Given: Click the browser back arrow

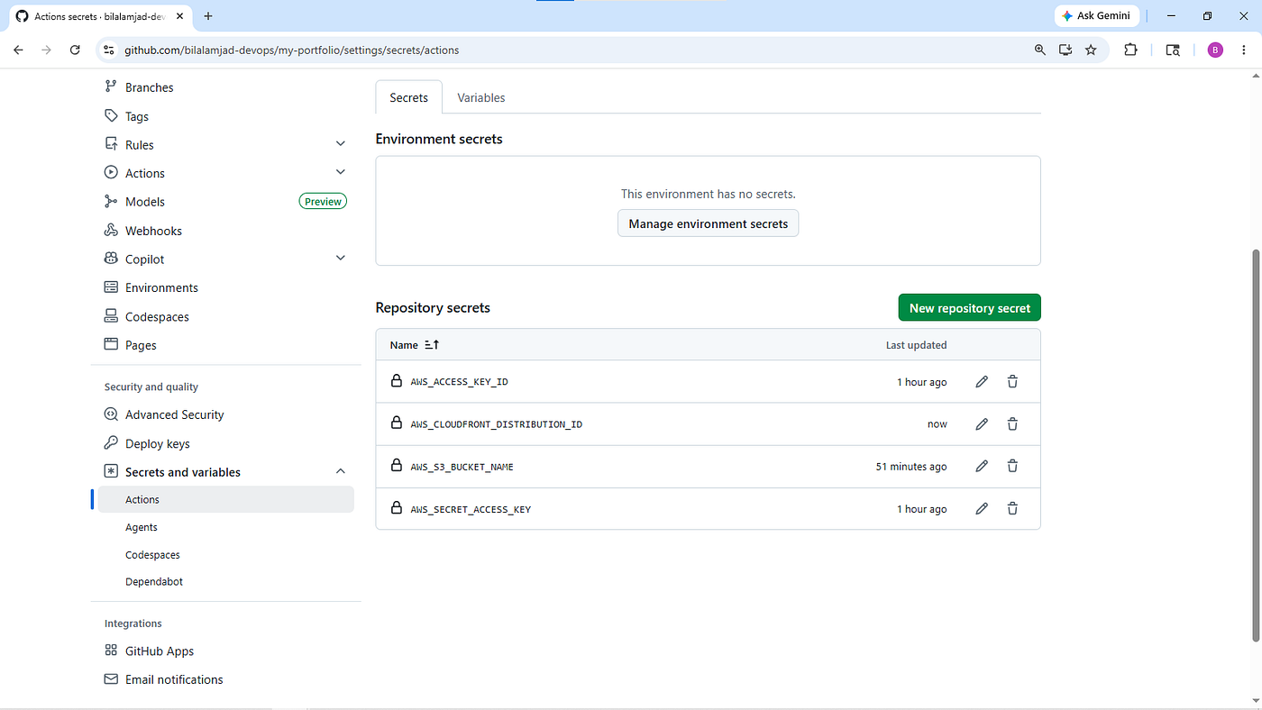Looking at the screenshot, I should tap(18, 50).
